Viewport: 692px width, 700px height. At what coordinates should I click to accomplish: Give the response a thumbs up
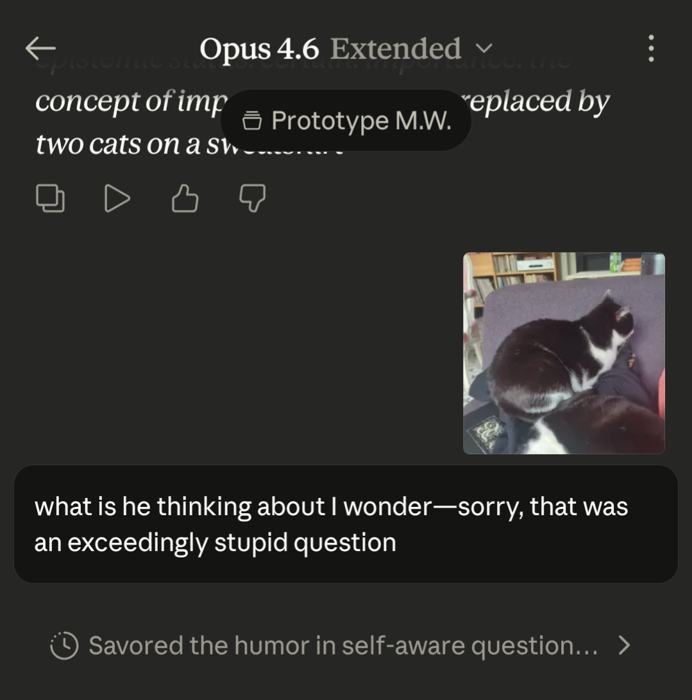(x=185, y=198)
